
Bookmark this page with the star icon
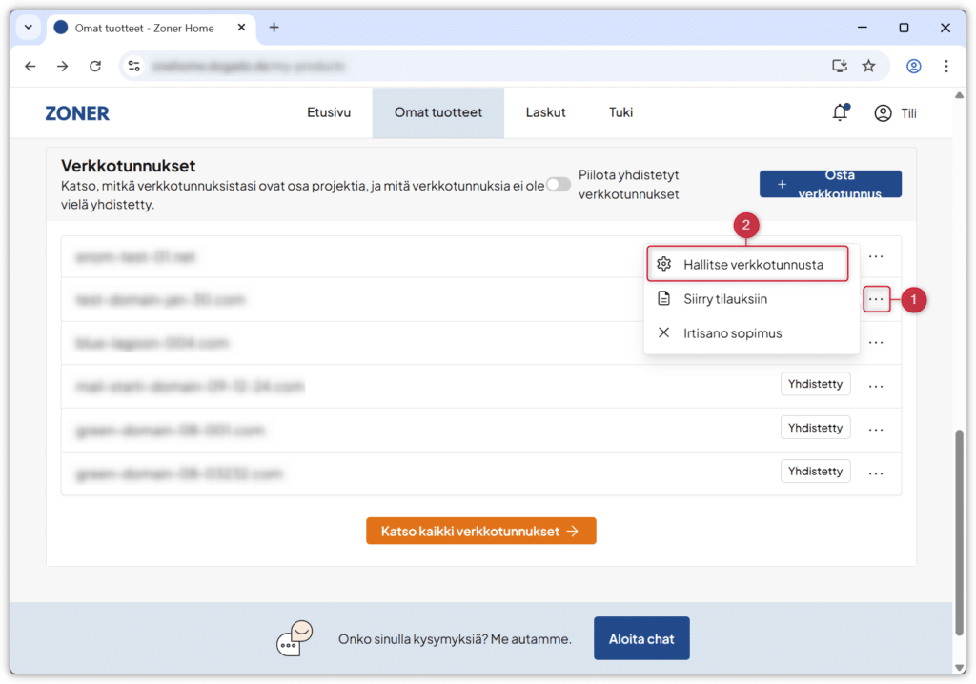868,66
